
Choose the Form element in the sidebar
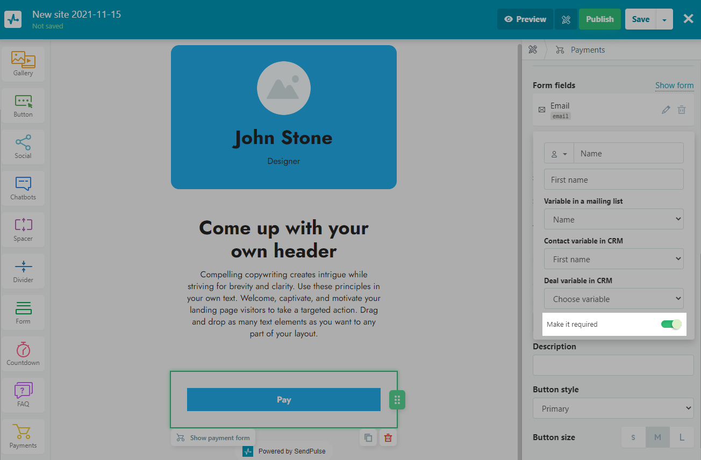(23, 312)
